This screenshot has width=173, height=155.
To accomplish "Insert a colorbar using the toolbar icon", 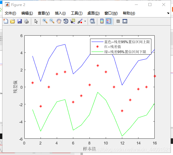I will click(x=102, y=21).
